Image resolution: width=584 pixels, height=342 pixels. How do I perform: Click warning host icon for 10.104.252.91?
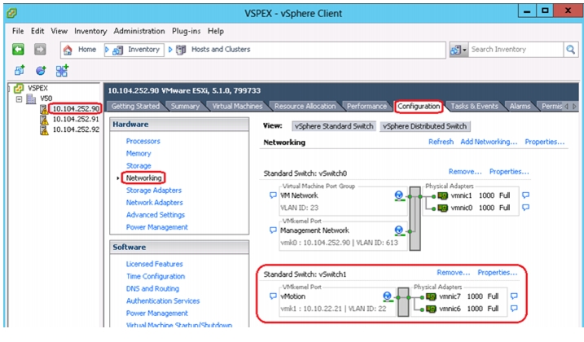[44, 120]
